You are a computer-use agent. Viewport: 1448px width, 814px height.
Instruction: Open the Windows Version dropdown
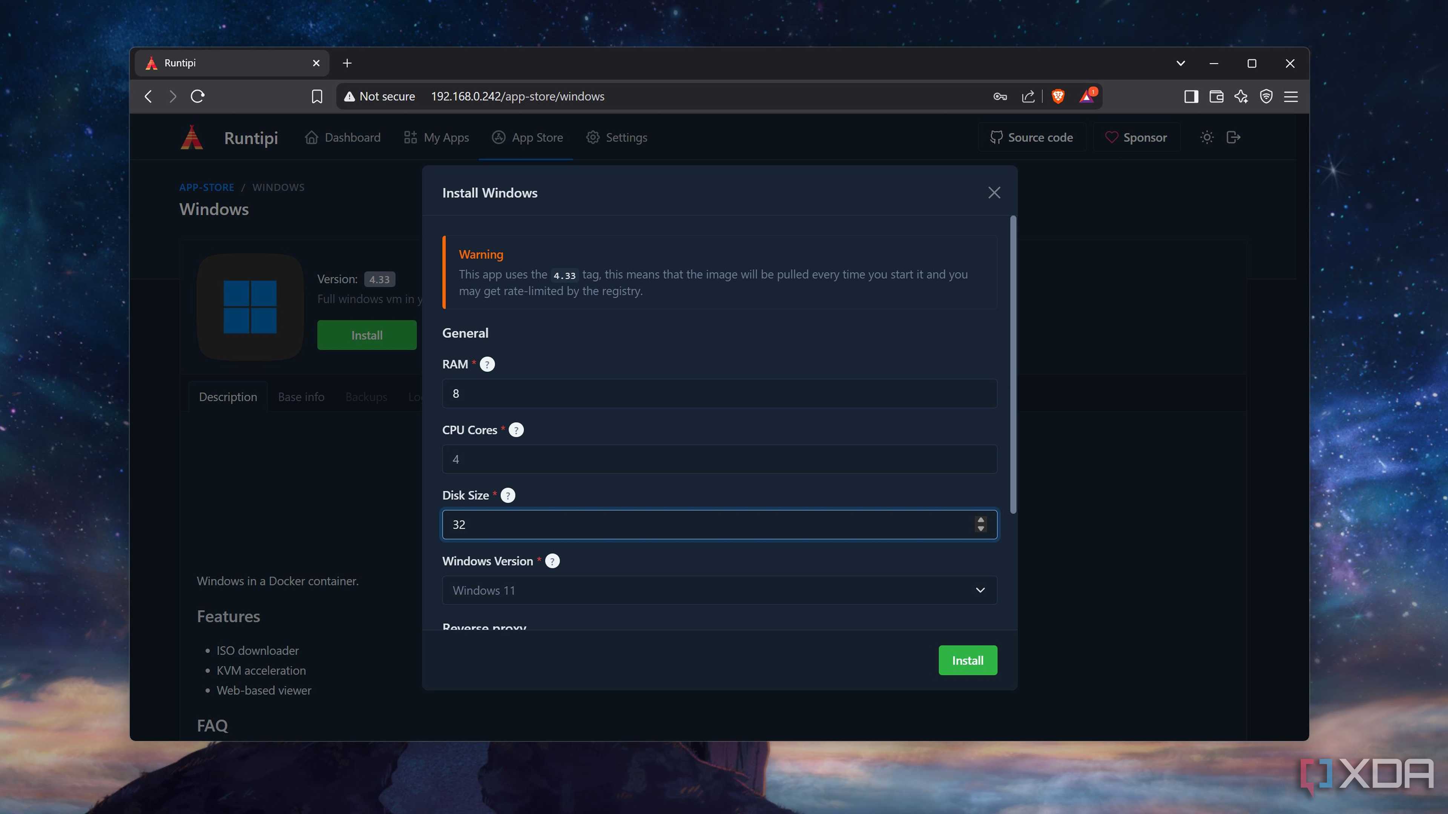click(x=719, y=590)
